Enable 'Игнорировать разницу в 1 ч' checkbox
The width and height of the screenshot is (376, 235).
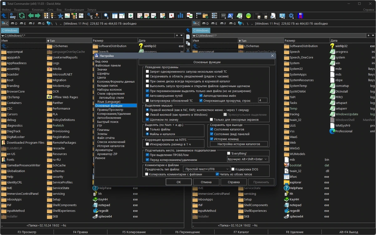tap(148, 144)
